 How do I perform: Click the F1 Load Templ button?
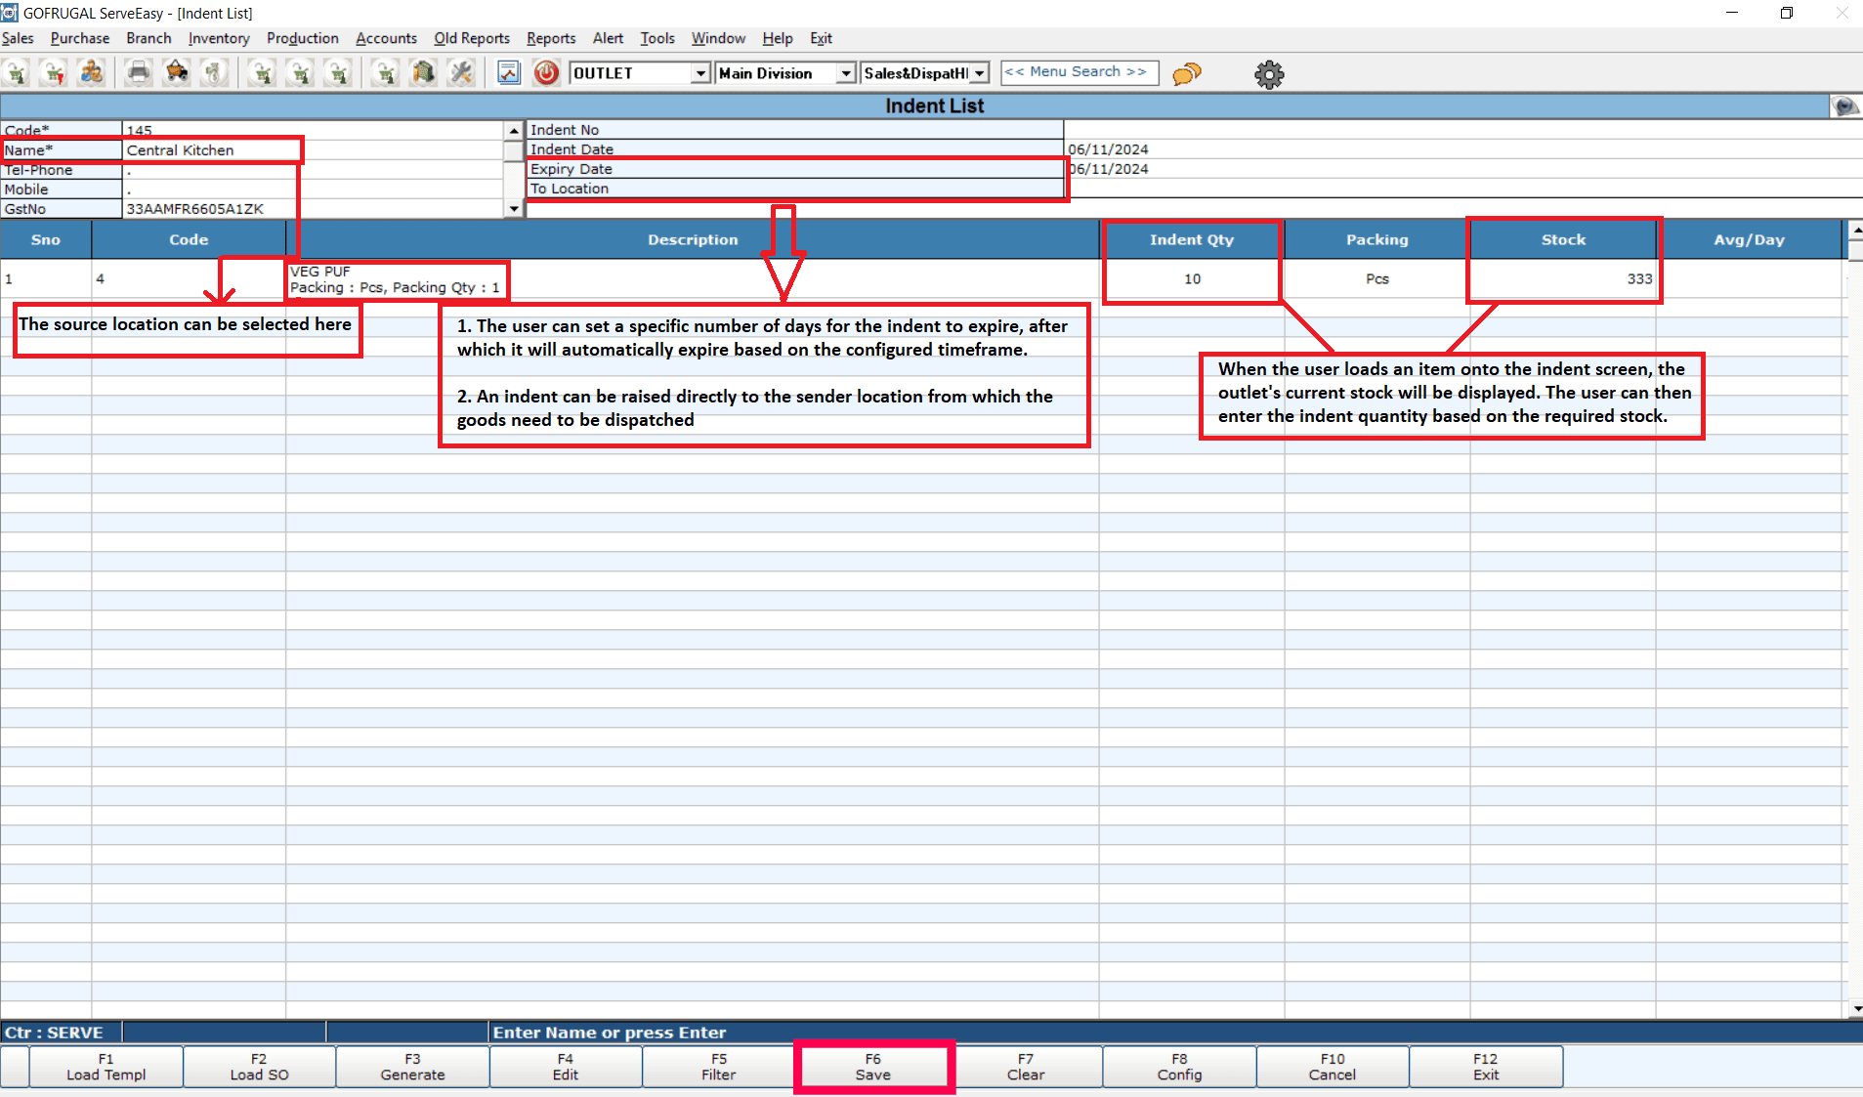click(x=106, y=1067)
